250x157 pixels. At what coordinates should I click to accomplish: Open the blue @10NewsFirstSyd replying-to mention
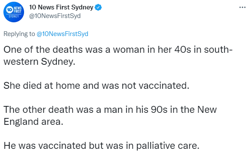tap(62, 34)
